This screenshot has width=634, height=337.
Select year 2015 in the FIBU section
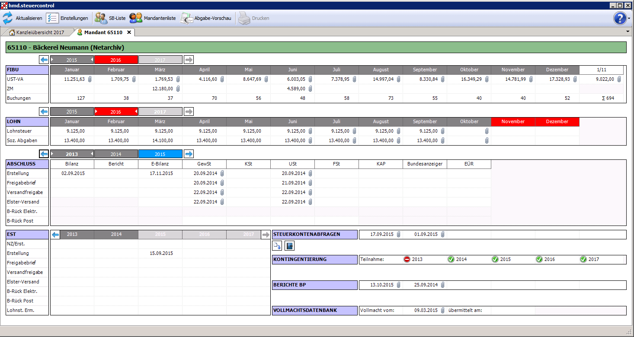pyautogui.click(x=72, y=60)
